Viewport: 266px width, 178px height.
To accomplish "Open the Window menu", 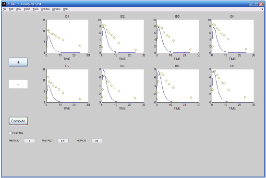I will [56, 9].
